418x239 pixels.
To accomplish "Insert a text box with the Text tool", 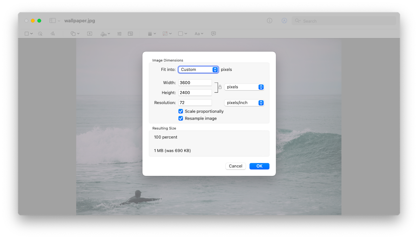I will click(x=90, y=33).
